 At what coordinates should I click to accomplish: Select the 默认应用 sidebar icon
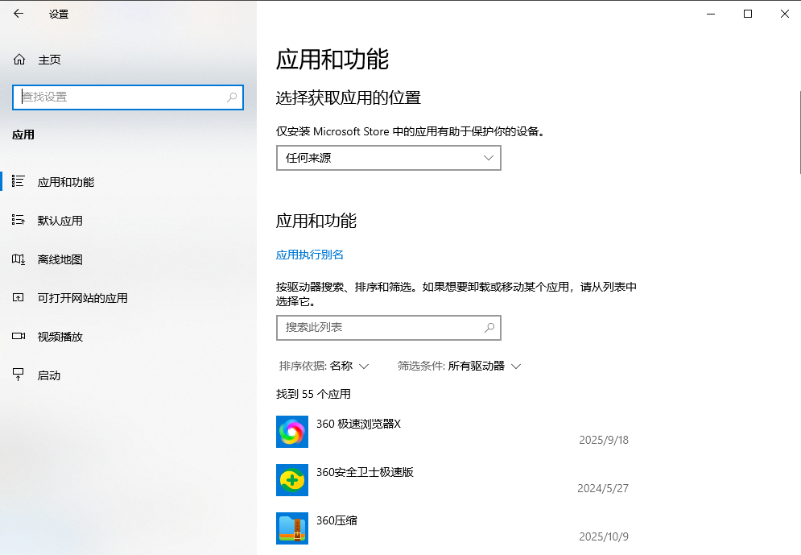(x=18, y=220)
